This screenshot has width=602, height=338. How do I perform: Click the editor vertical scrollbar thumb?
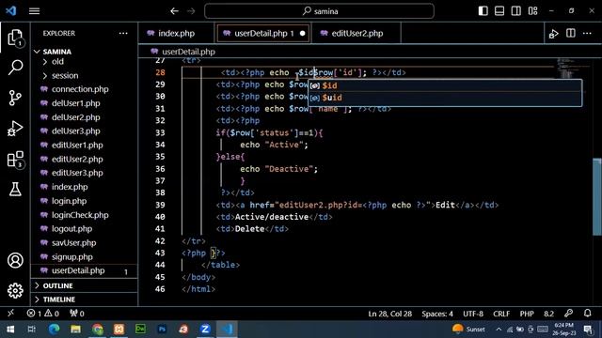tap(597, 196)
